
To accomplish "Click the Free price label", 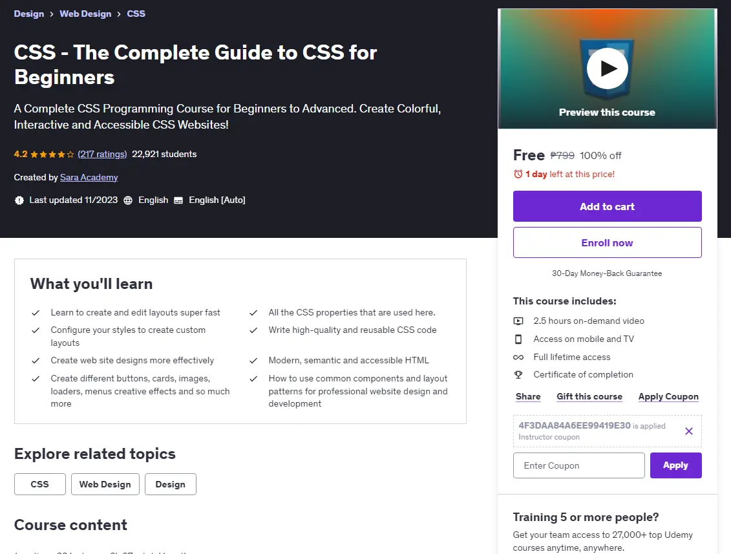I will tap(529, 155).
